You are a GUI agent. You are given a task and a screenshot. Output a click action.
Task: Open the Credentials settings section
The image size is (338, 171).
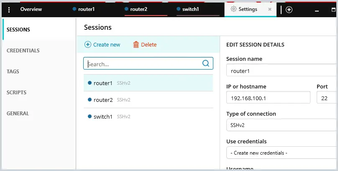click(x=23, y=51)
